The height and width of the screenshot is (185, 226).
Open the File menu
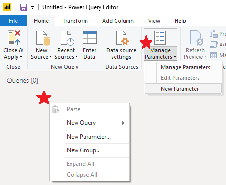pyautogui.click(x=13, y=21)
